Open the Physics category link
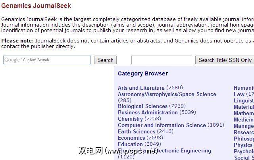The width and height of the screenshot is (254, 160). pos(243,145)
